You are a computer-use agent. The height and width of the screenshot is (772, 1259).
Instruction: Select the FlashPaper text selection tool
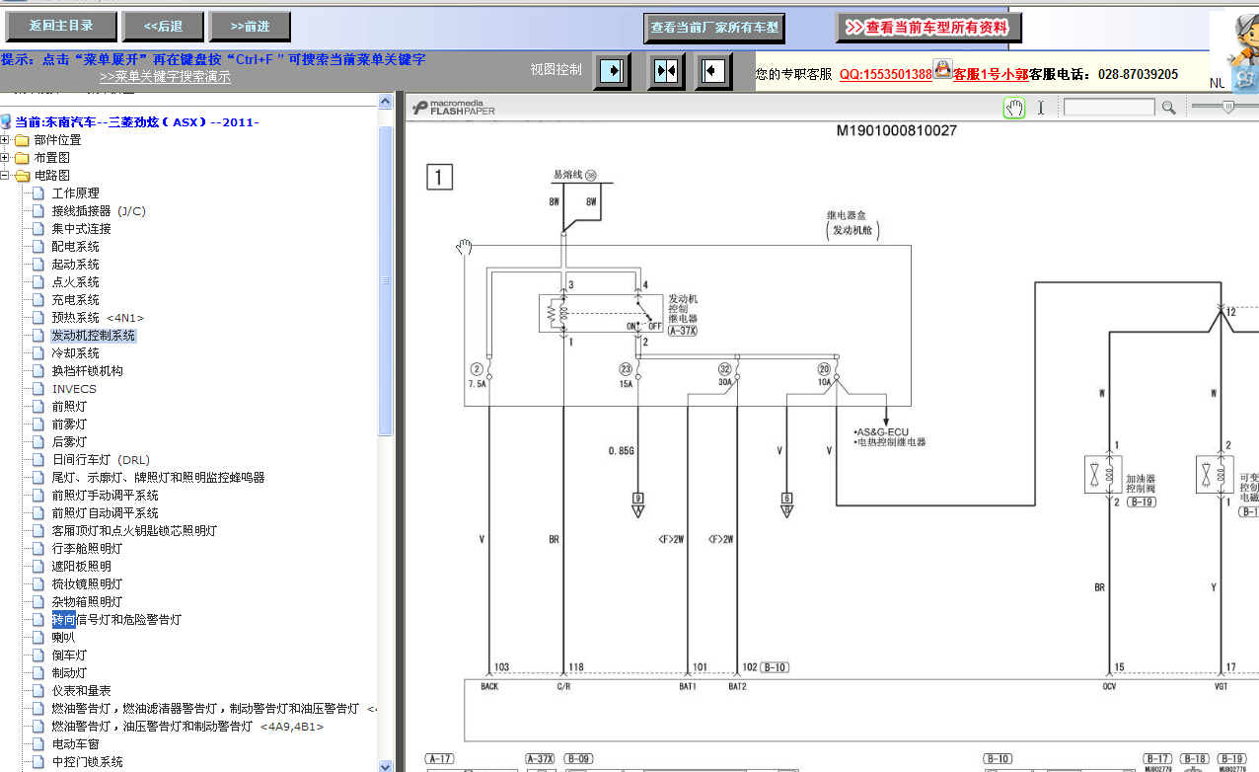(1040, 108)
